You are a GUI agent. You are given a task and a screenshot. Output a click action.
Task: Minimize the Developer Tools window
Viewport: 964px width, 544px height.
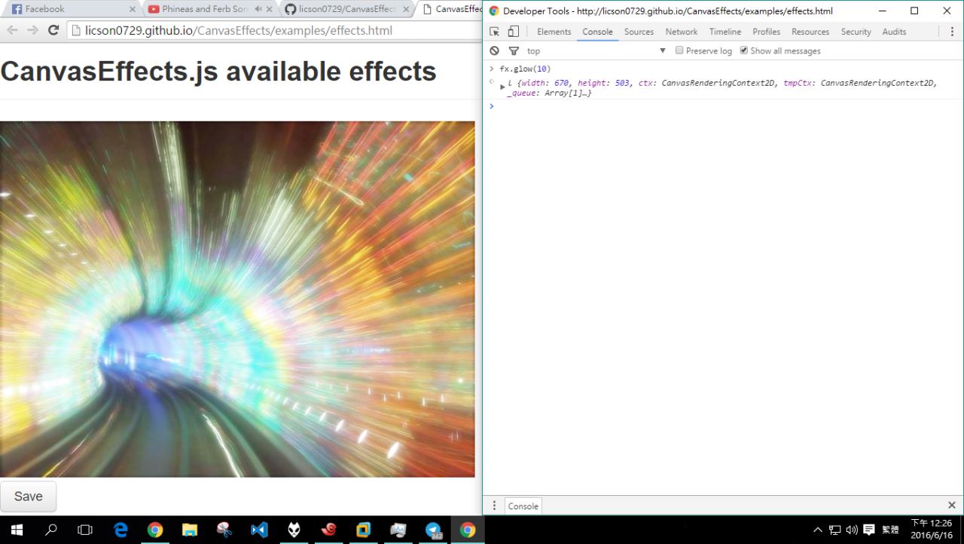[x=882, y=11]
